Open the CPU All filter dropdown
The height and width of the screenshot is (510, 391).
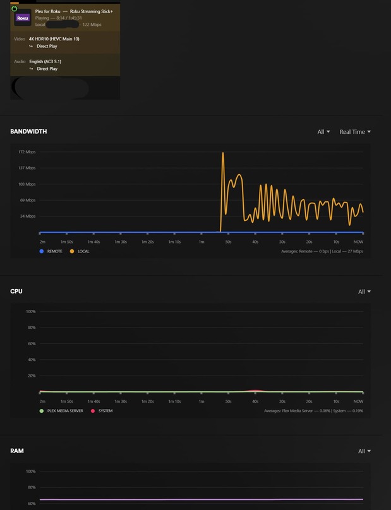click(x=364, y=292)
